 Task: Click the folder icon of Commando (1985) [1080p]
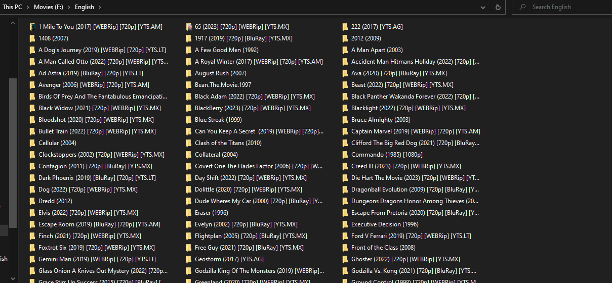[345, 155]
